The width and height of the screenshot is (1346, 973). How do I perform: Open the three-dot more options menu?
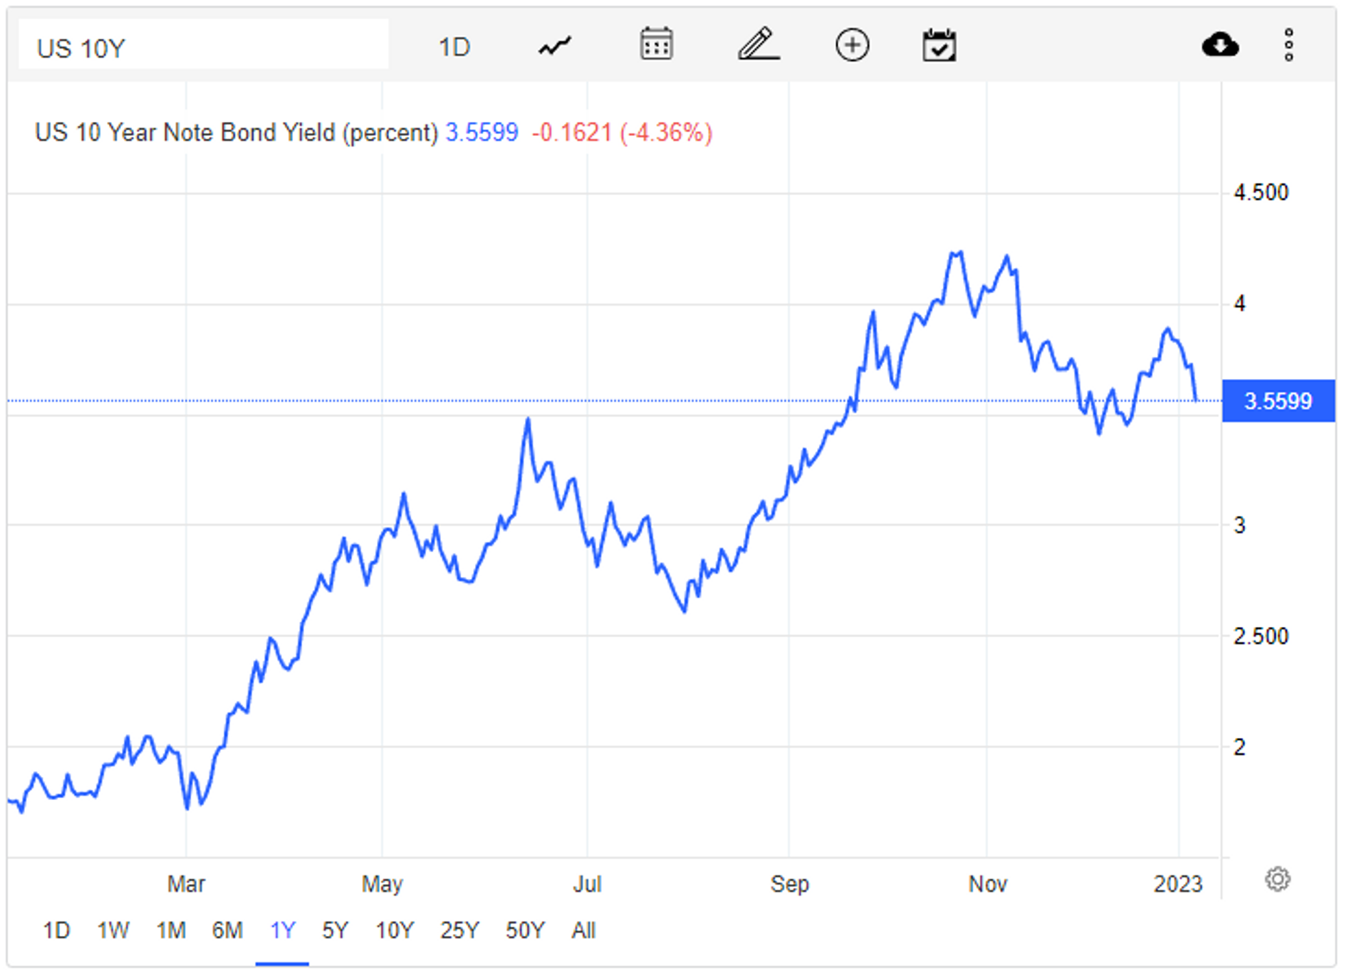click(1288, 45)
